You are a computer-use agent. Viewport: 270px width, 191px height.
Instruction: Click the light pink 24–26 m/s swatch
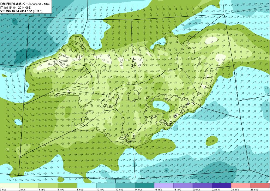point(241,186)
